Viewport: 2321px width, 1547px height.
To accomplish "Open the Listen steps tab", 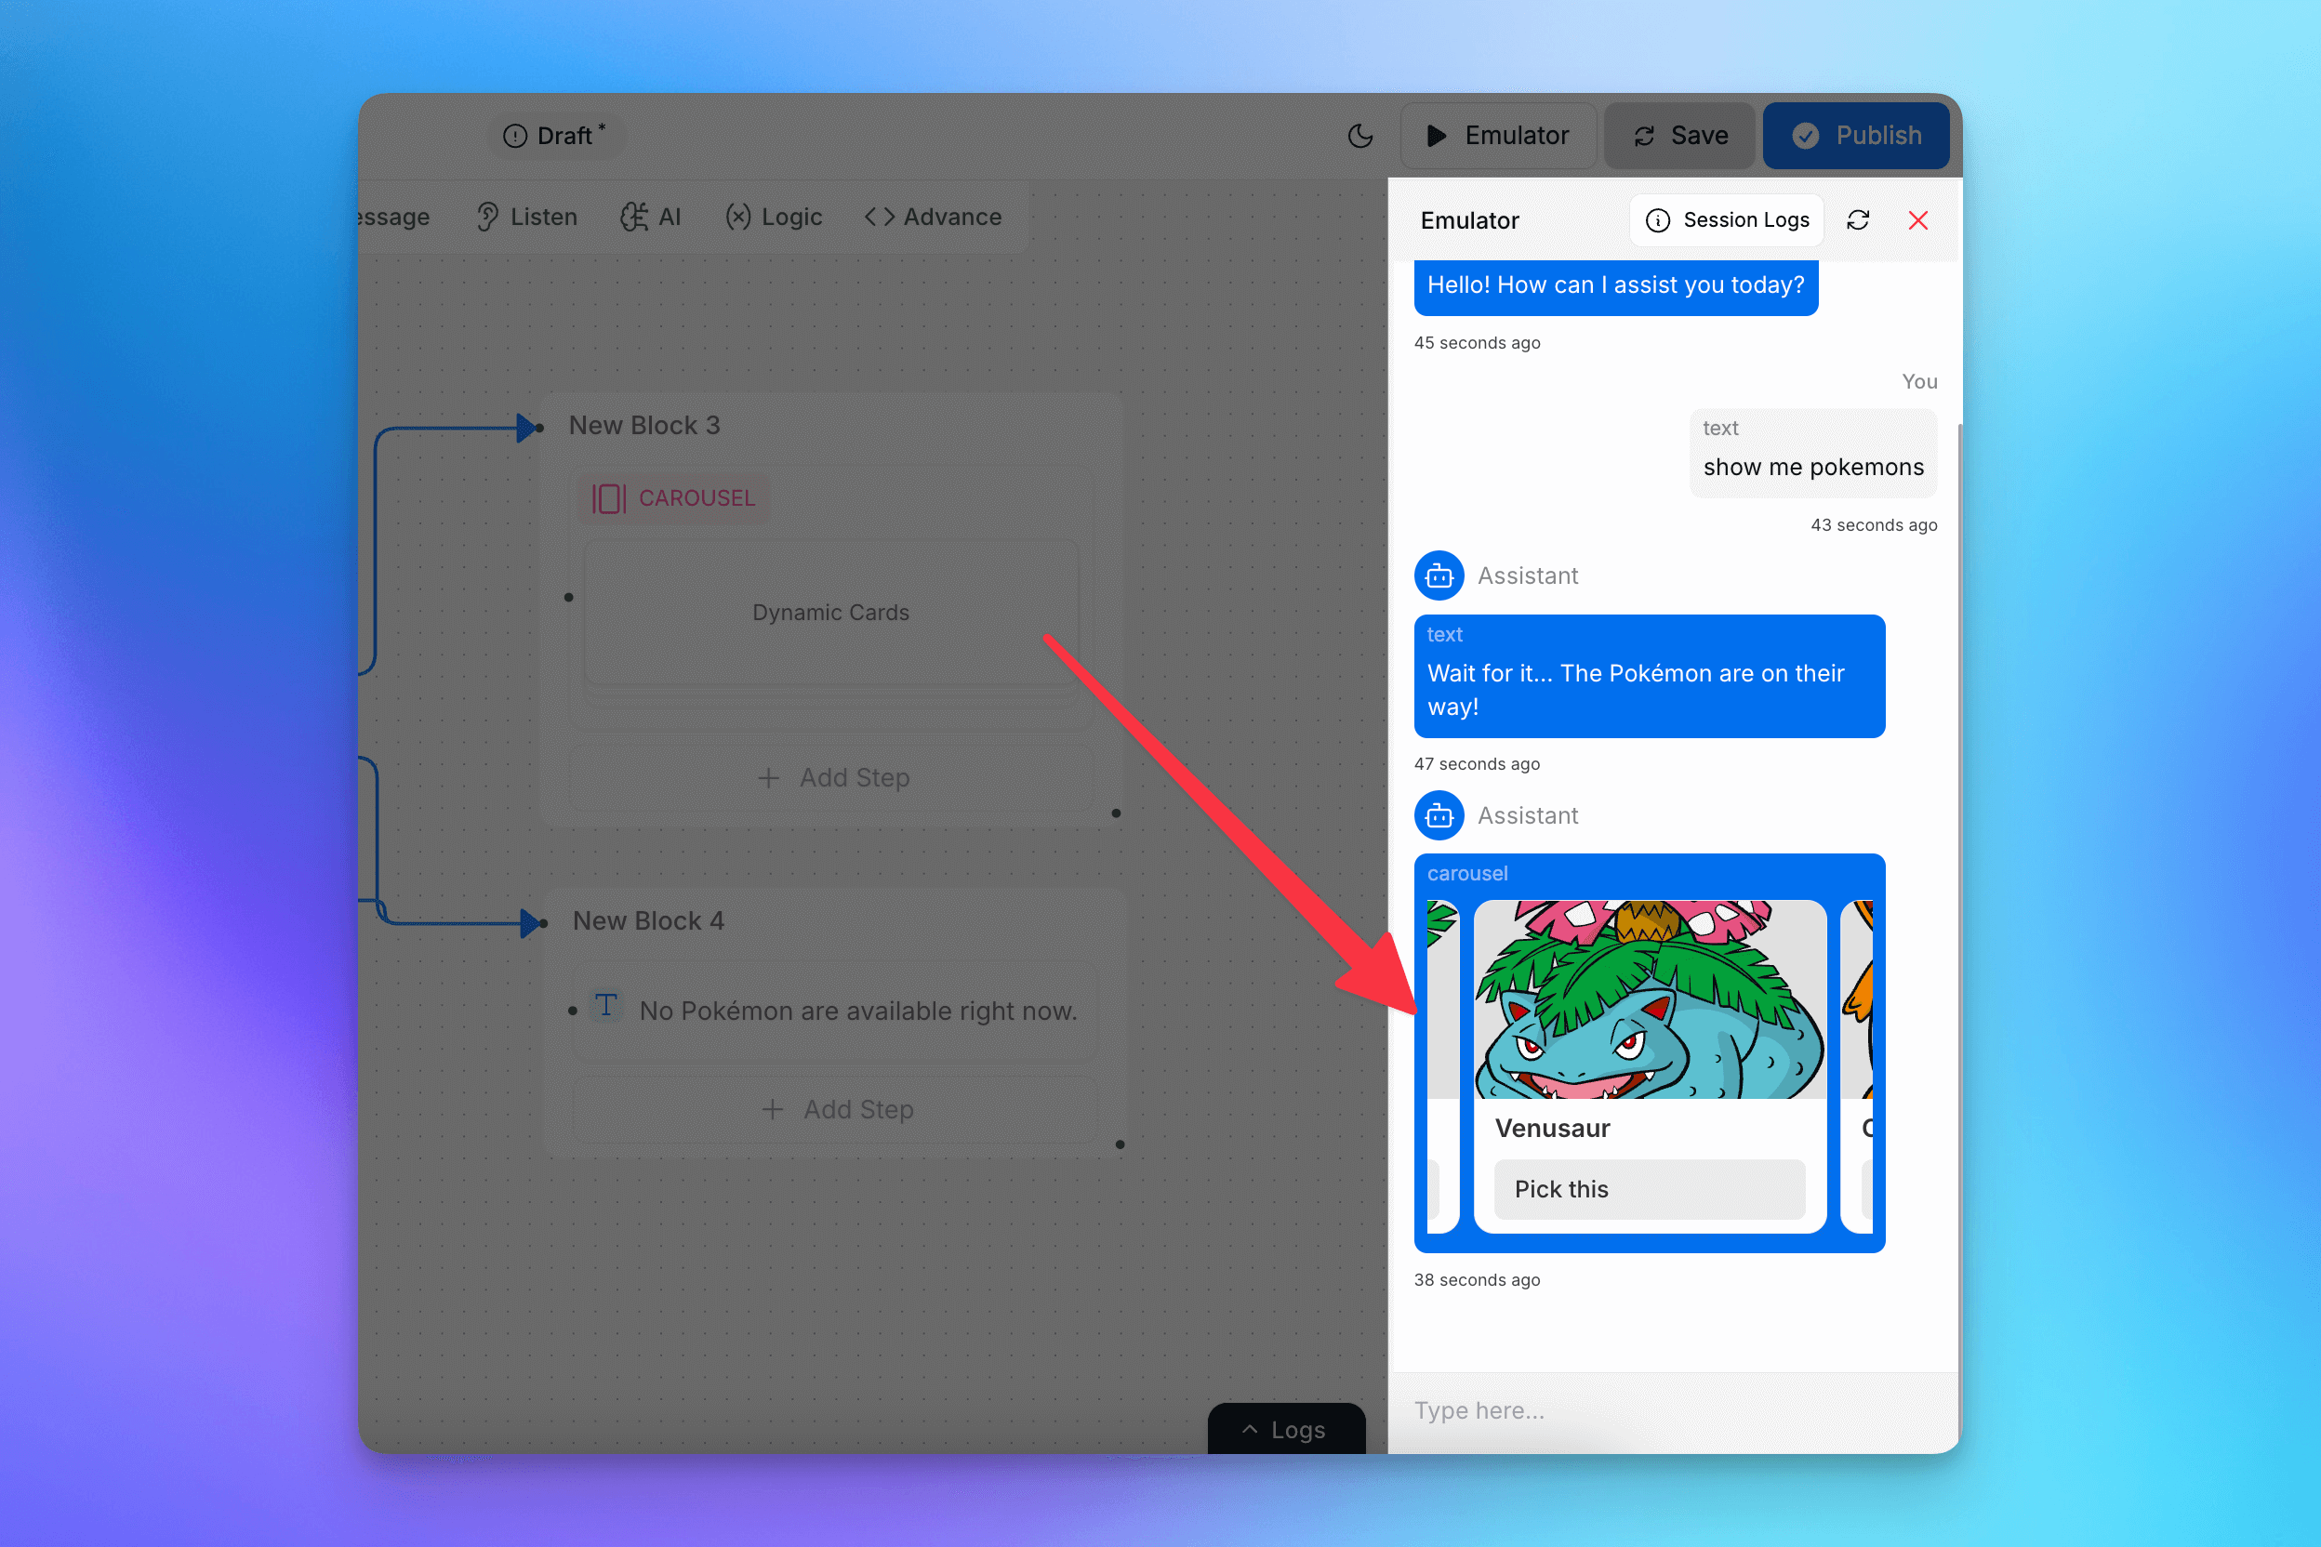I will [x=527, y=216].
